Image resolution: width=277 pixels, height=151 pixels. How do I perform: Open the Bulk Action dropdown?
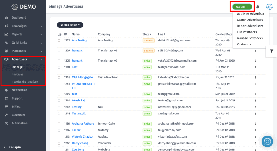tap(70, 25)
